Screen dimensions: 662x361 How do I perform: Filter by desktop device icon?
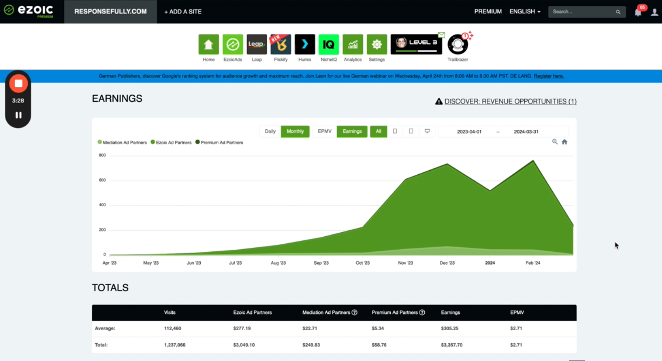427,131
